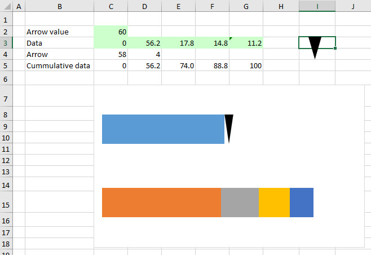371x255 pixels.
Task: Select the Arrow row cell containing 58
Action: point(111,54)
